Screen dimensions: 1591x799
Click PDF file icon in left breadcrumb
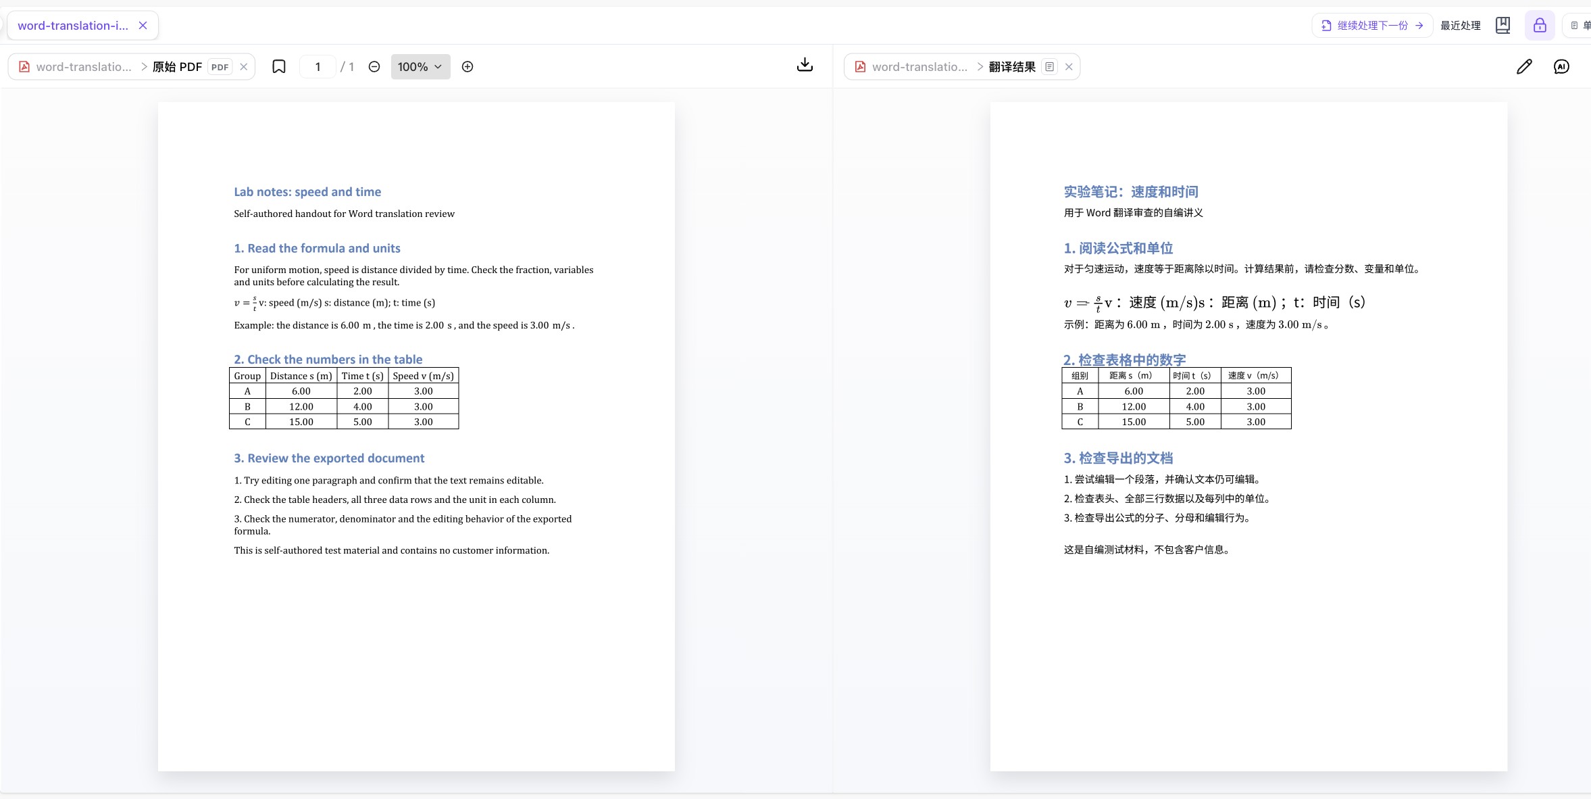[x=24, y=67]
